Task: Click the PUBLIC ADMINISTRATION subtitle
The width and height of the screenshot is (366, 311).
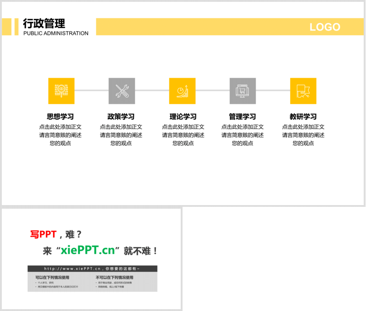Action: click(x=56, y=33)
